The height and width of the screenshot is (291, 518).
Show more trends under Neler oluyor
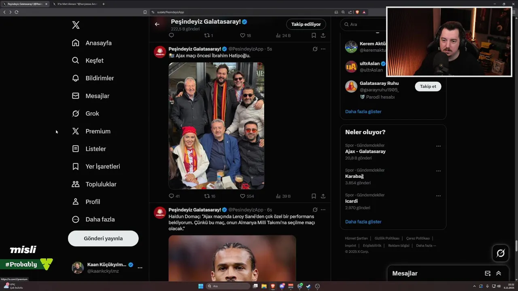click(363, 221)
